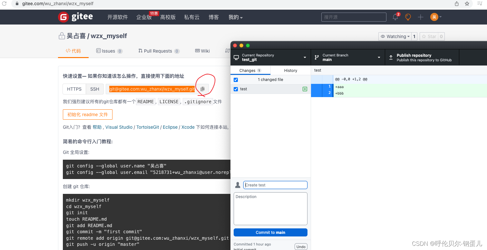The image size is (487, 250).
Task: Copy the repository SSH address
Action: click(x=202, y=89)
